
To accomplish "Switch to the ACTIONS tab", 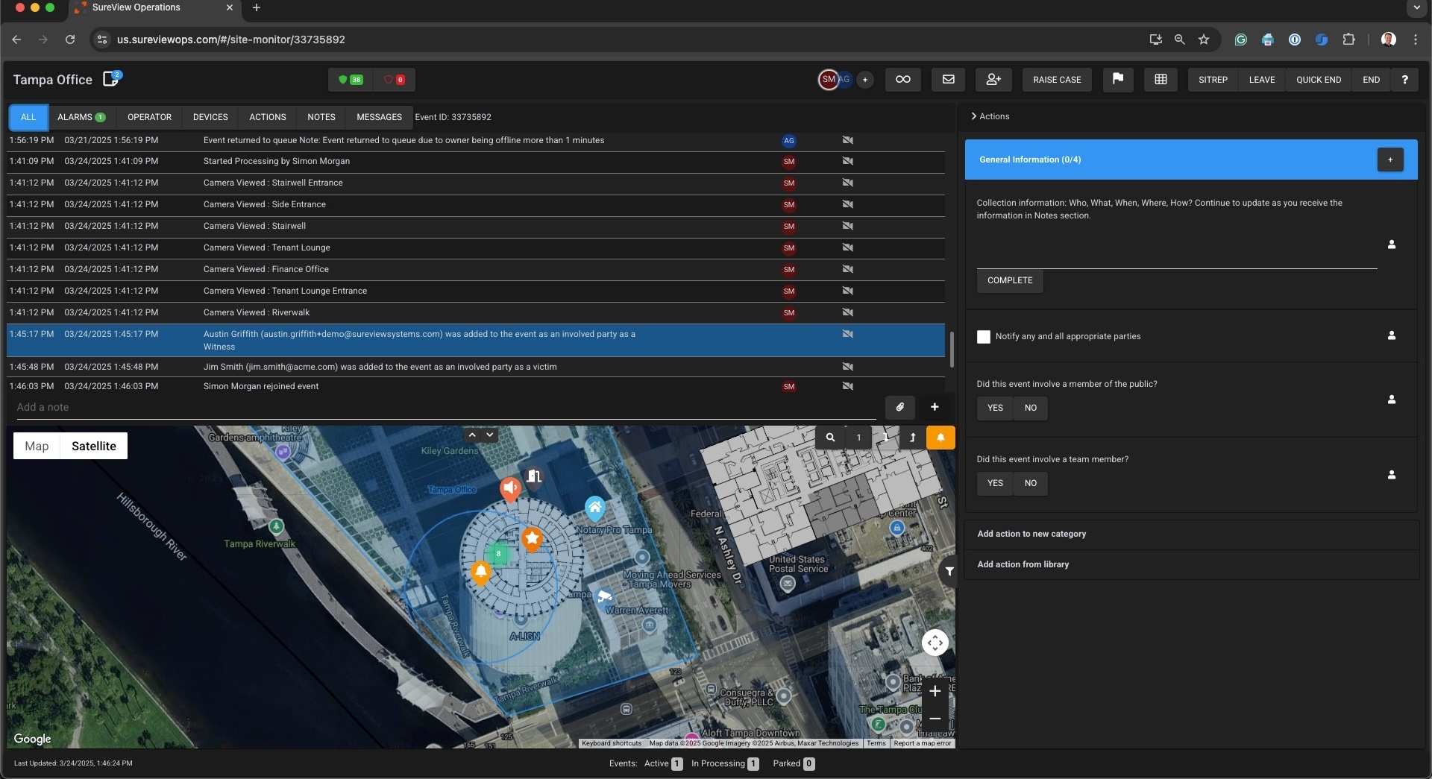I will coord(268,117).
